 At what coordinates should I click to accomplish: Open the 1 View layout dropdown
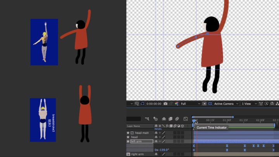tap(248, 104)
